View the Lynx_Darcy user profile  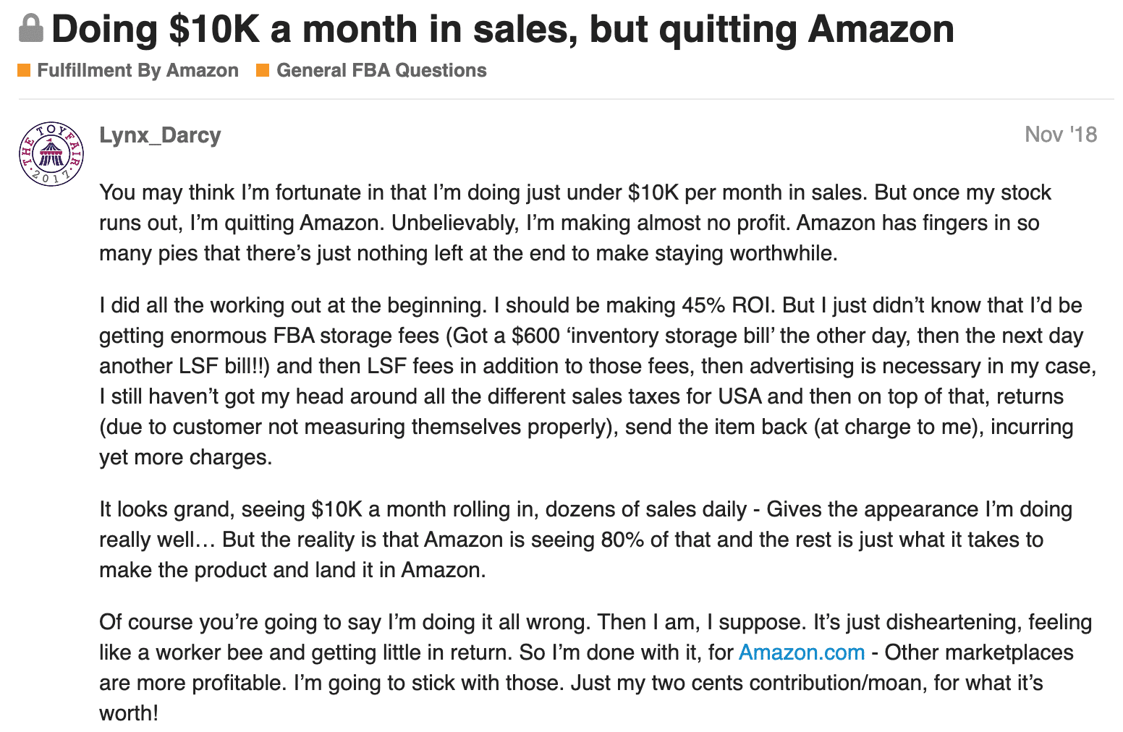(x=160, y=135)
